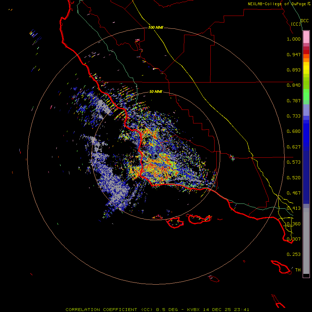The height and width of the screenshot is (312, 312).
Task: Click the "50 NMI" range ring label
Action: pos(156,92)
